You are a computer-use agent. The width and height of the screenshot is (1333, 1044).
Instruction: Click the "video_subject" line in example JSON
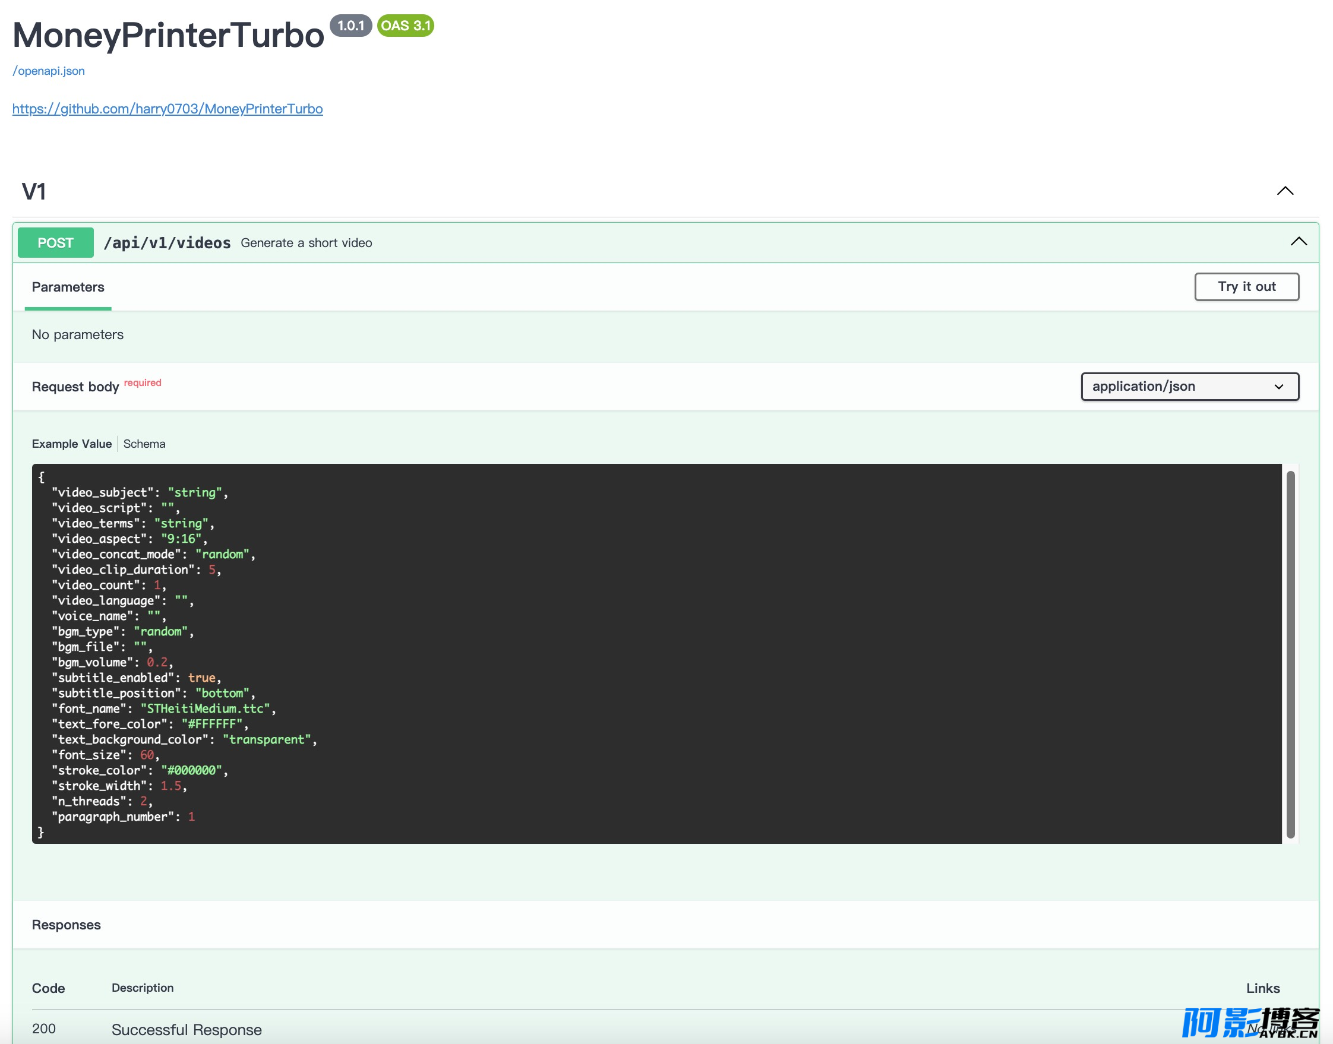[140, 493]
